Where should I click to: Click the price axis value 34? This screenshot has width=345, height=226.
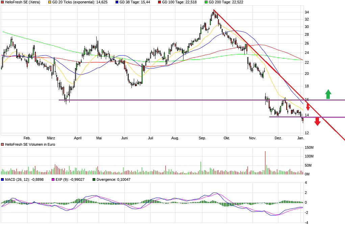point(307,12)
